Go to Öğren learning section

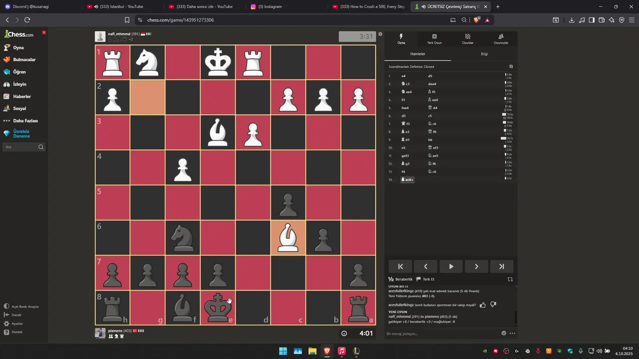pos(15,72)
